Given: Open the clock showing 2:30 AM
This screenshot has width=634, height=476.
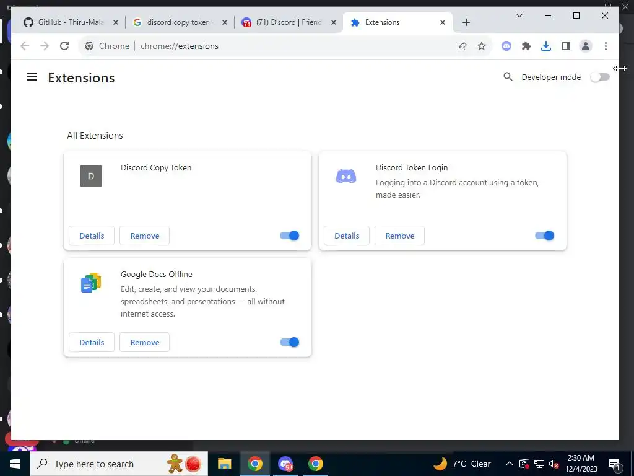Looking at the screenshot, I should tap(581, 464).
